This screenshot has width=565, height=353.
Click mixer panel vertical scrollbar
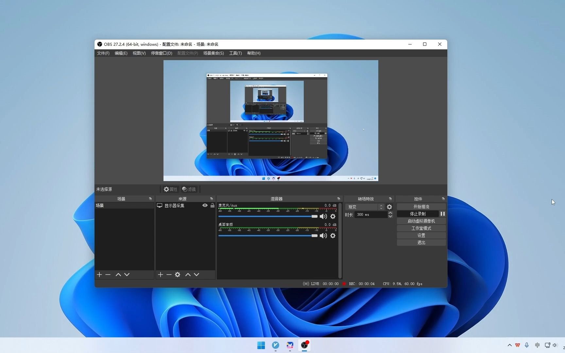[x=340, y=241]
